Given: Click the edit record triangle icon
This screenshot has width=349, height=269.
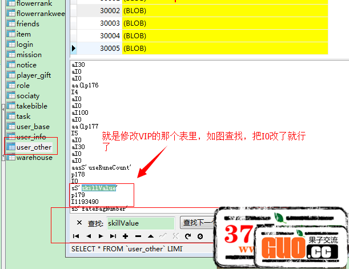Looking at the screenshot, I should [x=150, y=236].
